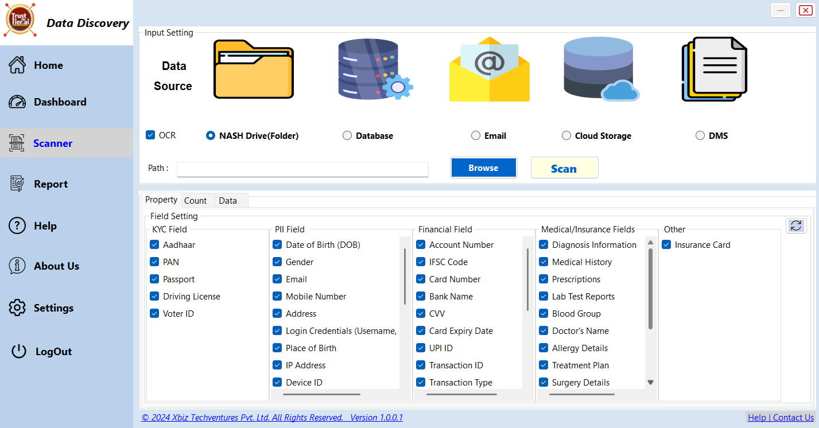Choose the Cloud Storage radio option

(x=566, y=136)
